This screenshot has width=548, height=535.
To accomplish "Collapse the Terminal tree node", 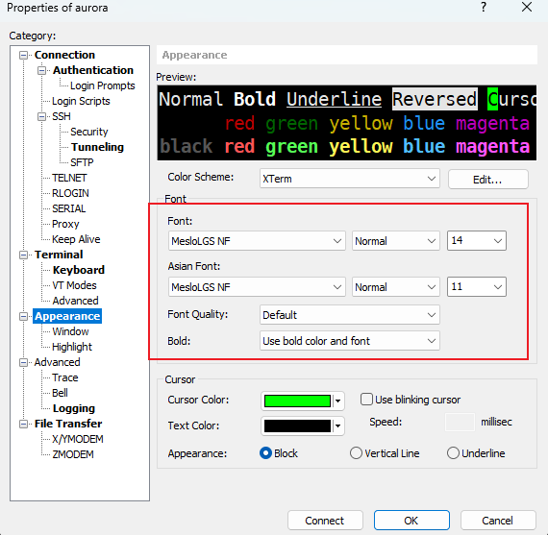I will point(23,255).
